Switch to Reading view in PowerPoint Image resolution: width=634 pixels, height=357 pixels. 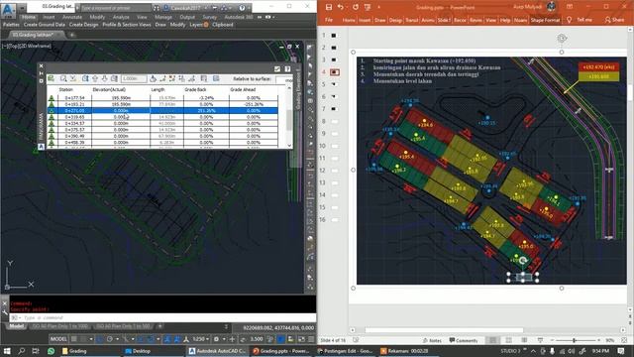tap(524, 340)
